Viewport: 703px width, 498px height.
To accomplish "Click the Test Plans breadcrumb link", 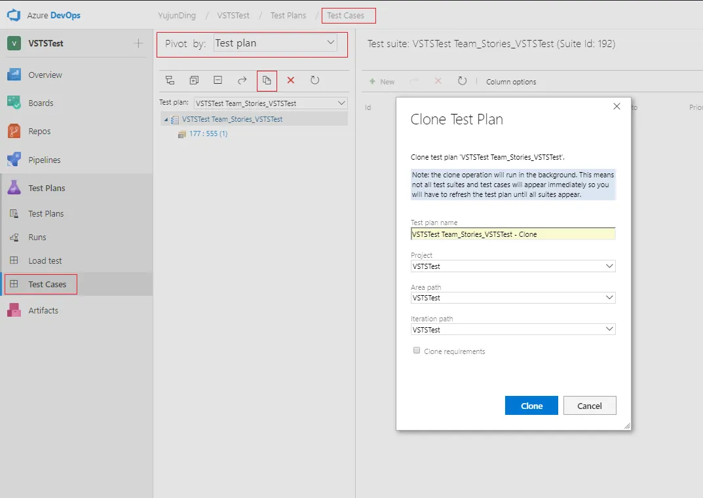I will click(288, 15).
